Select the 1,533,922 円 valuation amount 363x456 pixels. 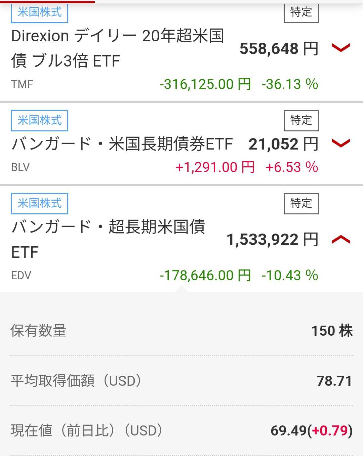point(272,240)
